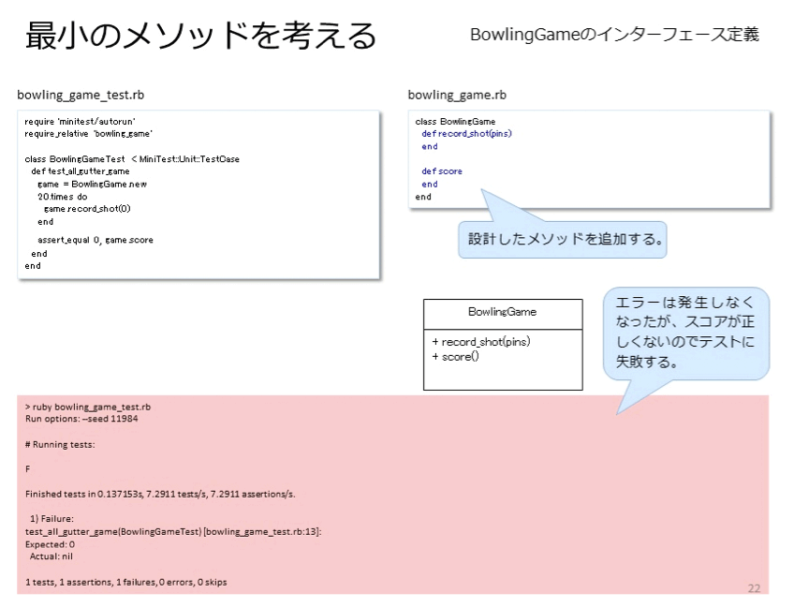Viewport: 794px width, 608px height.
Task: Click the subtitle BowlingGameのインターフェース定義
Action: coord(615,35)
